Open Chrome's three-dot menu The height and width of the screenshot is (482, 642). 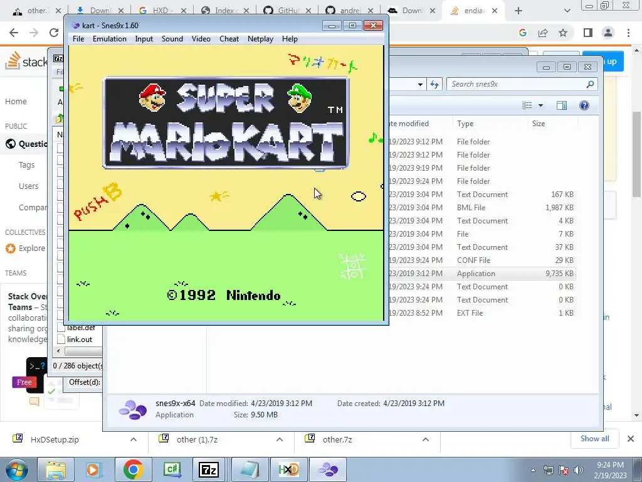(628, 33)
